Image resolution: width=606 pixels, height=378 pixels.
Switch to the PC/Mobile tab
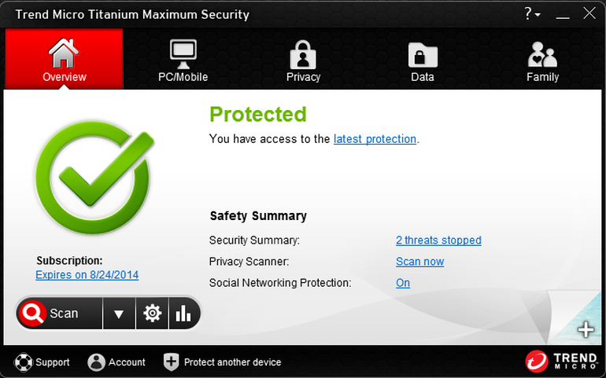[x=183, y=61]
